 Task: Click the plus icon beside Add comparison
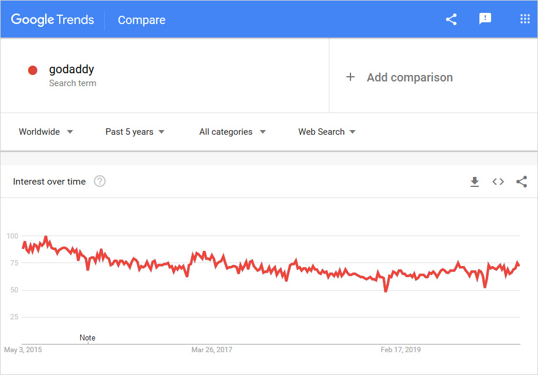click(350, 77)
